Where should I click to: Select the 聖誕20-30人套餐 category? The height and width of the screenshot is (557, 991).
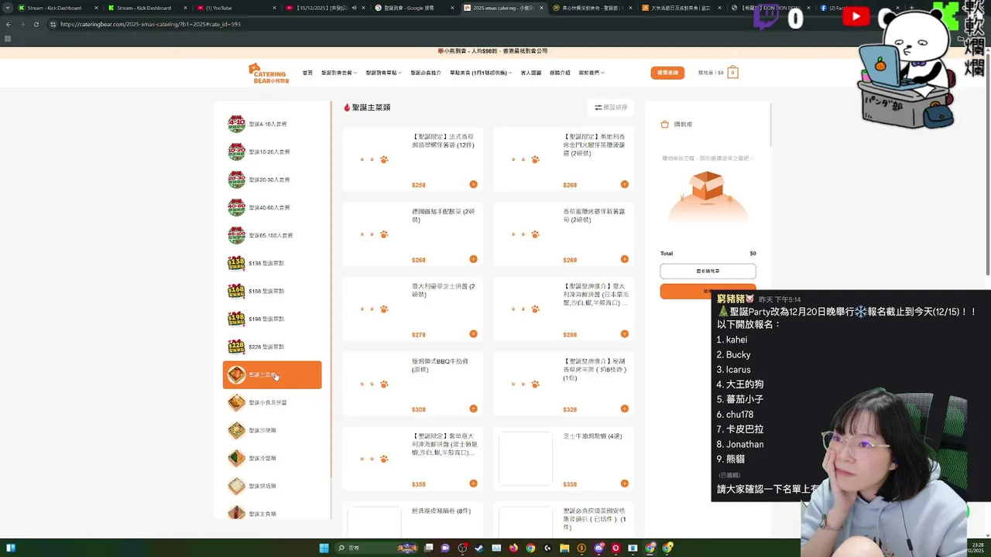[x=272, y=179]
